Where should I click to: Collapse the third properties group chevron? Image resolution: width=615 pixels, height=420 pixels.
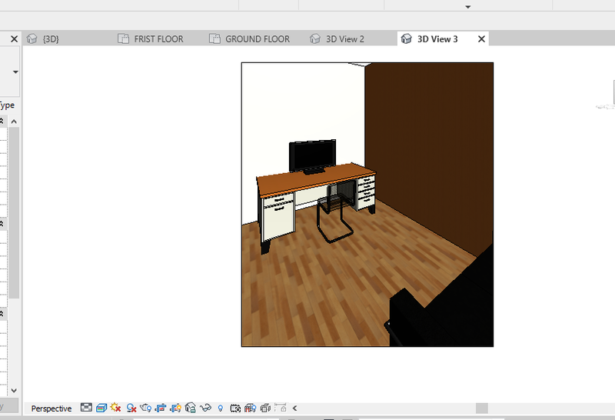[x=2, y=314]
